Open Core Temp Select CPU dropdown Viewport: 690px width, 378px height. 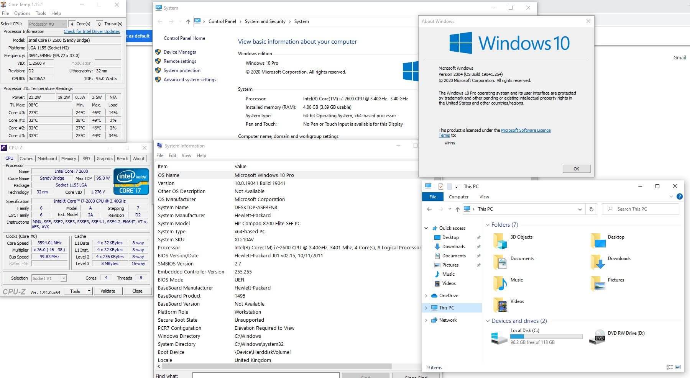tap(47, 24)
